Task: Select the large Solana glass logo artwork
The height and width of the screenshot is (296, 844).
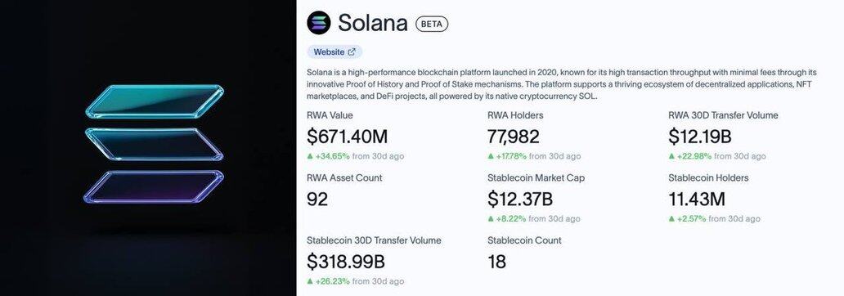Action: click(154, 144)
